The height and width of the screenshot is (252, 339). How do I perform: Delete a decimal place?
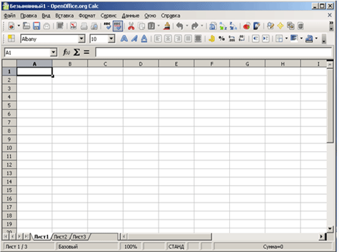[x=242, y=39]
